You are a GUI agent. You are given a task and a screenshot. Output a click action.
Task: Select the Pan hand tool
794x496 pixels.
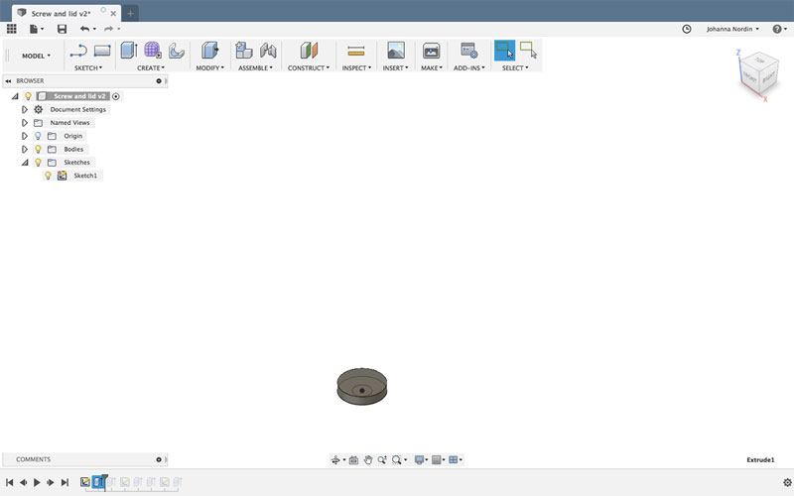coord(368,460)
